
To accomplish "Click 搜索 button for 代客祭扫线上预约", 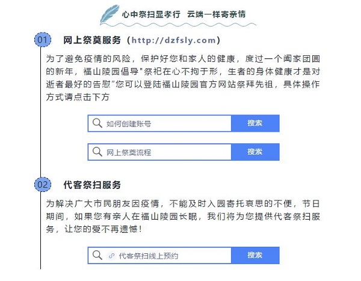I will (x=255, y=255).
